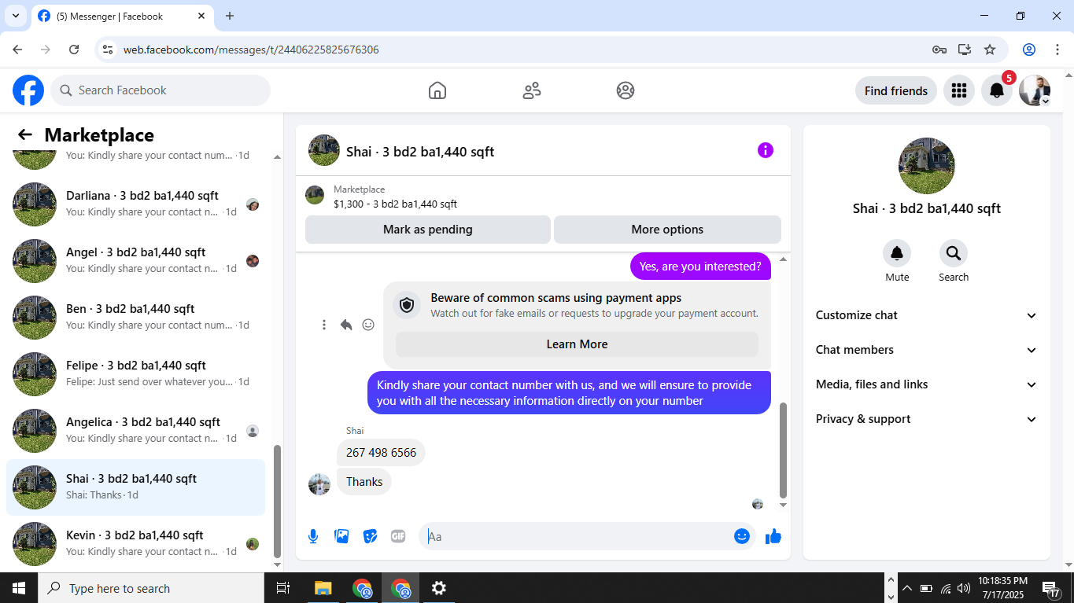
Task: Expand Privacy & support section
Action: click(x=927, y=419)
